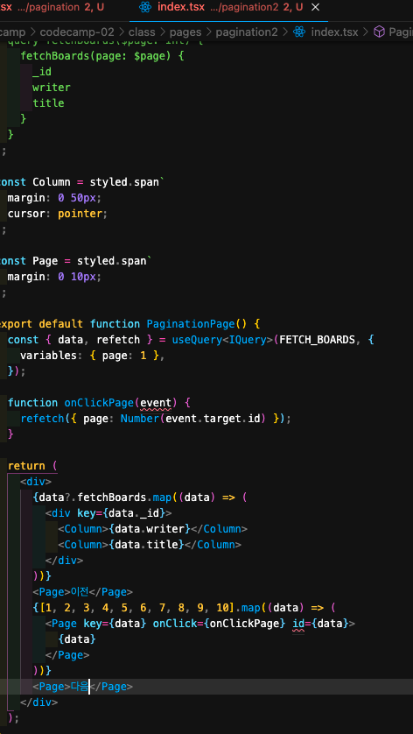This screenshot has width=413, height=734.
Task: Click the underlined event parameter
Action: pyautogui.click(x=156, y=403)
